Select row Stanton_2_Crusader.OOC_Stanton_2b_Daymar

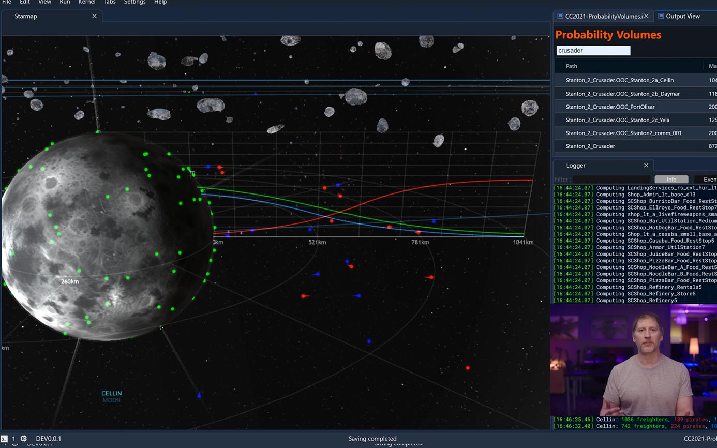click(x=636, y=94)
